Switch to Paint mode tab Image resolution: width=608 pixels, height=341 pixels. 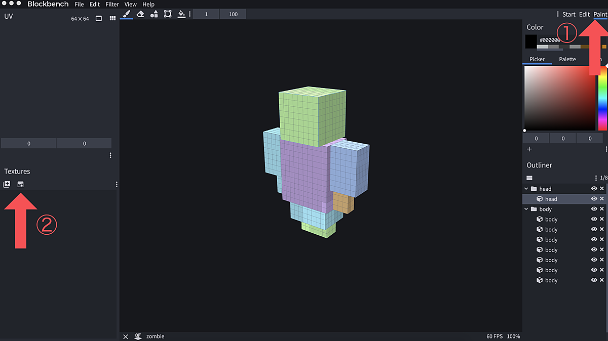[600, 14]
